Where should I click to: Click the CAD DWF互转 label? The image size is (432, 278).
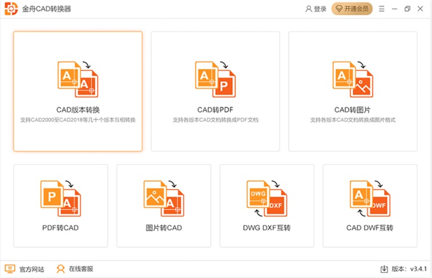370,228
